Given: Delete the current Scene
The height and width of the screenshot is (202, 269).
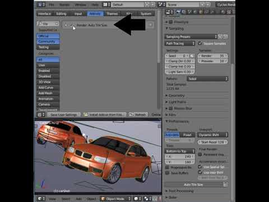Looking at the screenshot, I should tap(208, 4).
